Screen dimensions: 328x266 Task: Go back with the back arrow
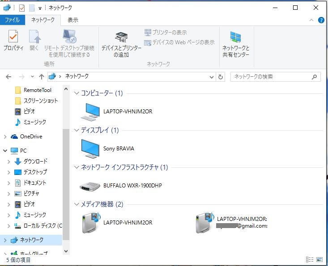pos(9,77)
